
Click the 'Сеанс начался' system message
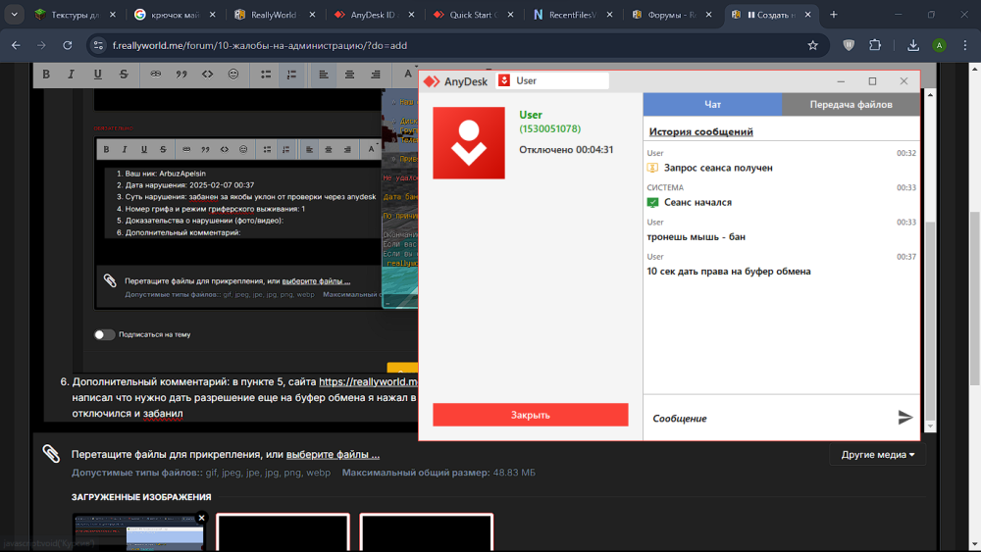pos(697,203)
